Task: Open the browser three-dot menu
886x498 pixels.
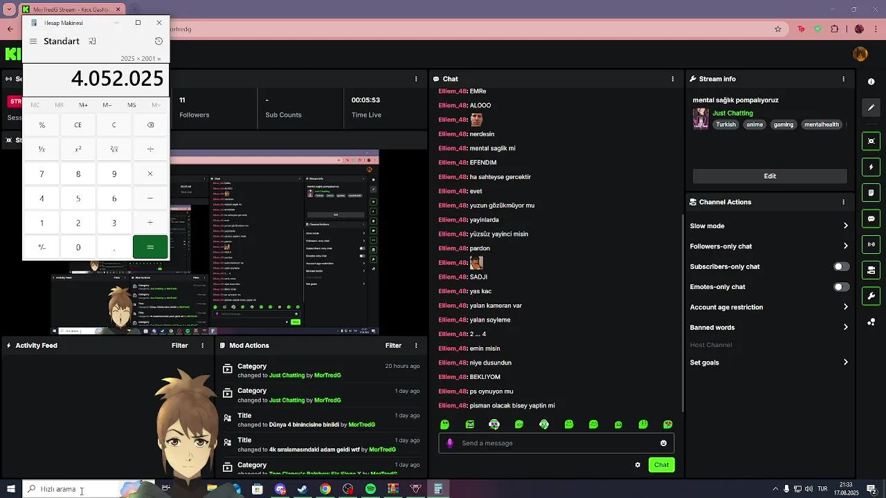Action: [x=877, y=29]
